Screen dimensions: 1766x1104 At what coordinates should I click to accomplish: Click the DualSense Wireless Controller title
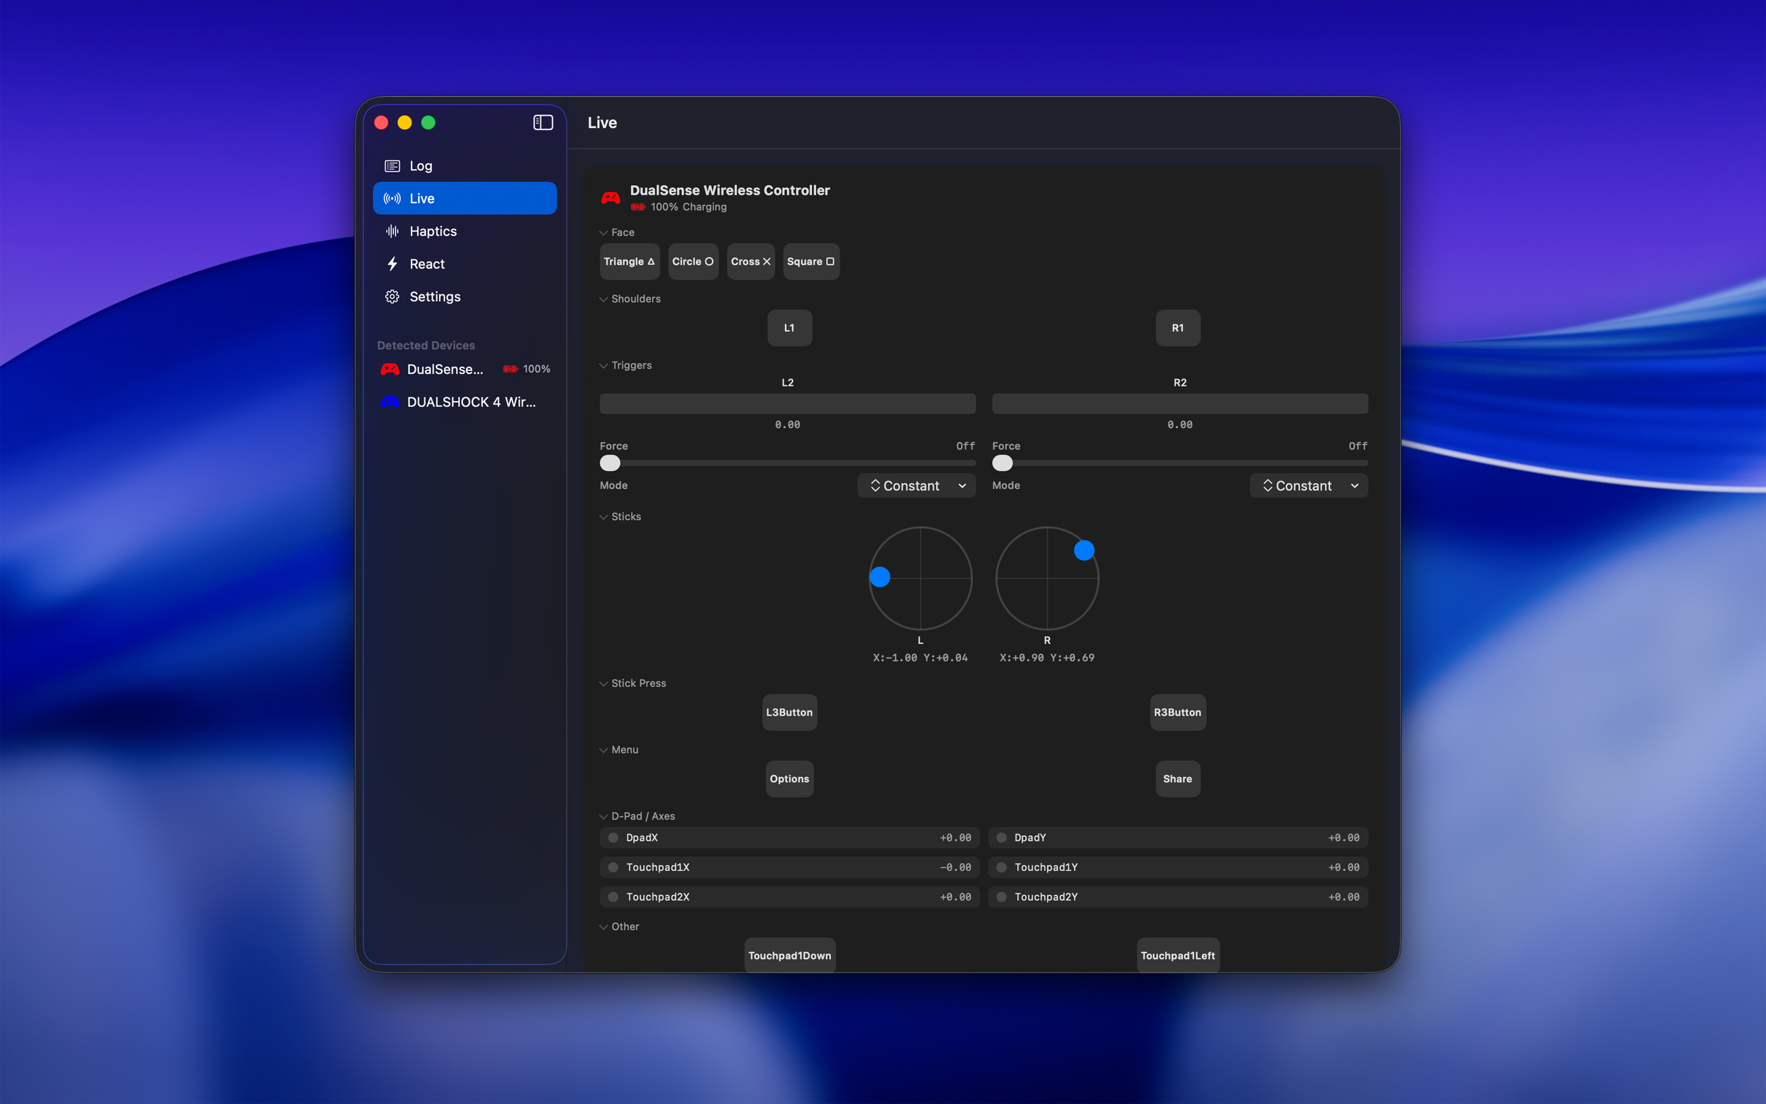(x=730, y=191)
